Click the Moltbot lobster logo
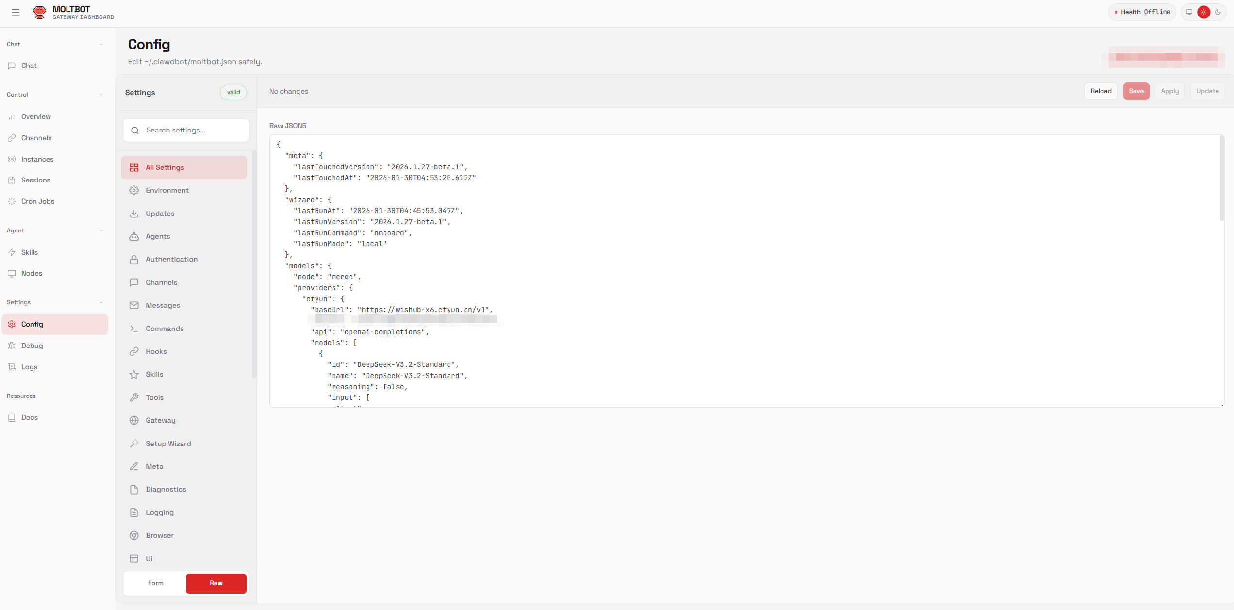This screenshot has height=610, width=1234. 39,12
